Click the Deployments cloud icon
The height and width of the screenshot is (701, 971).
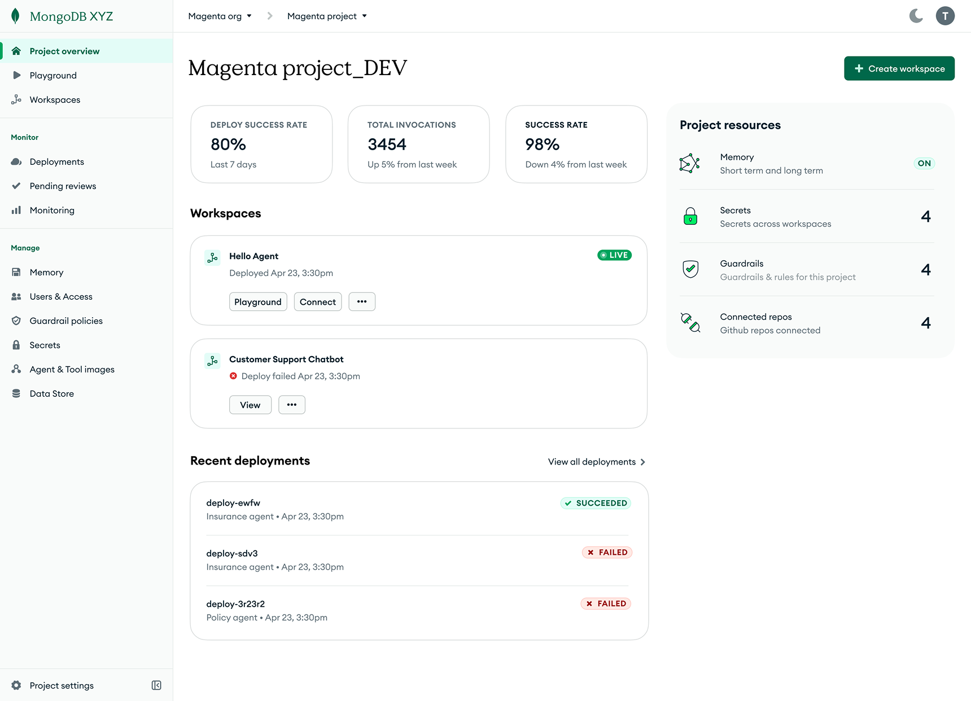(x=16, y=161)
